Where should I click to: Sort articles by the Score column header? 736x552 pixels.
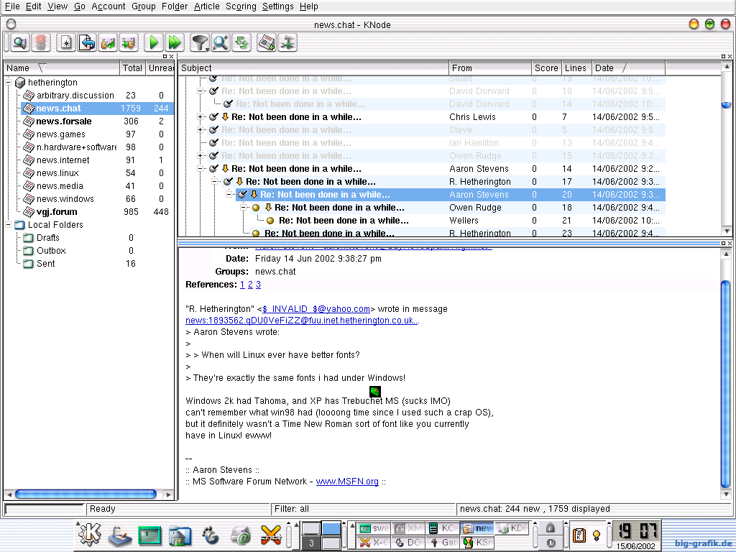pyautogui.click(x=546, y=68)
